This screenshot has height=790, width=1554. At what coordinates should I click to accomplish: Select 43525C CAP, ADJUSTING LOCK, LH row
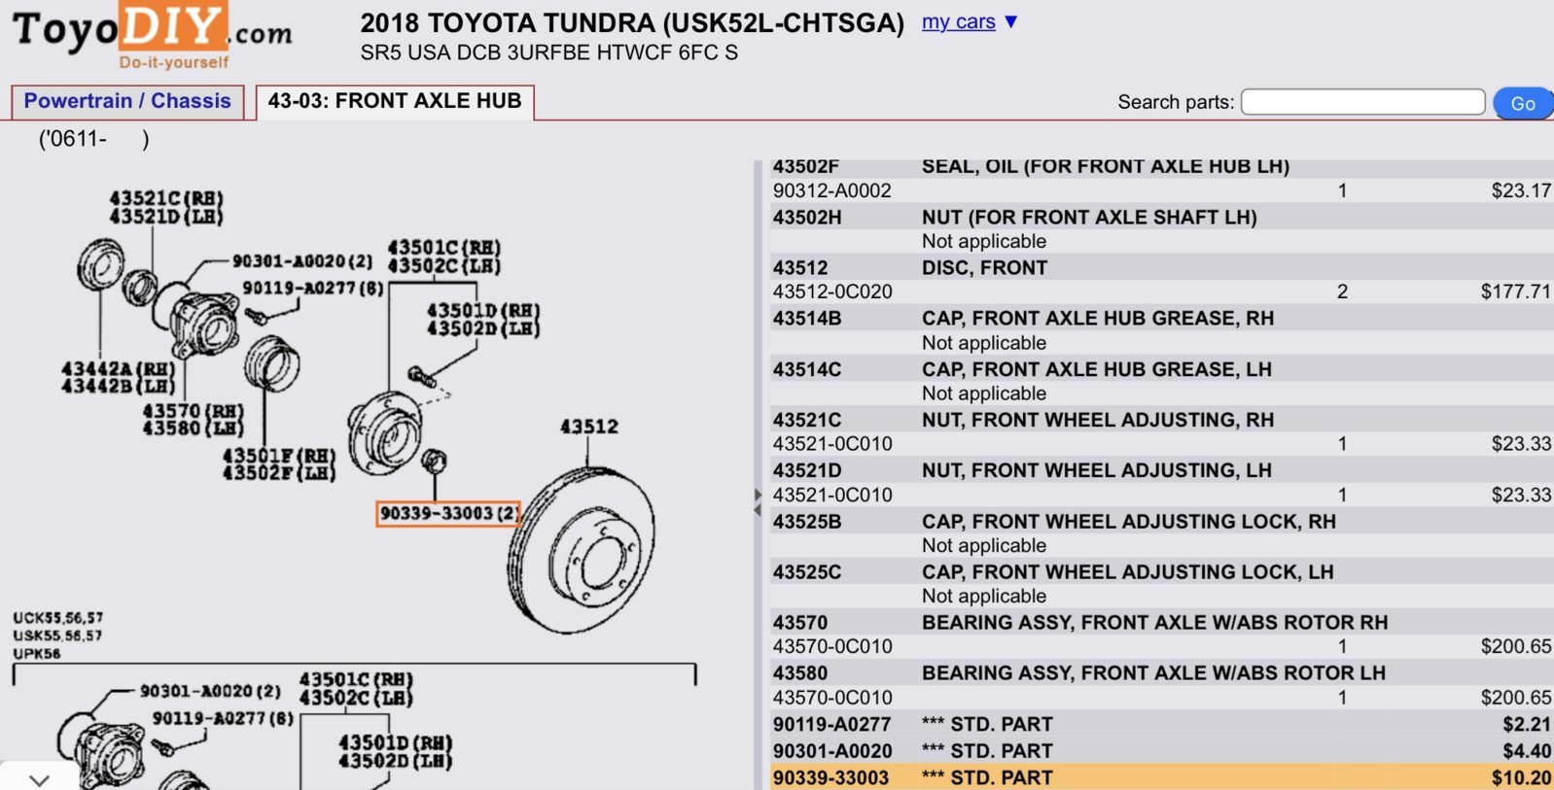pyautogui.click(x=1162, y=571)
